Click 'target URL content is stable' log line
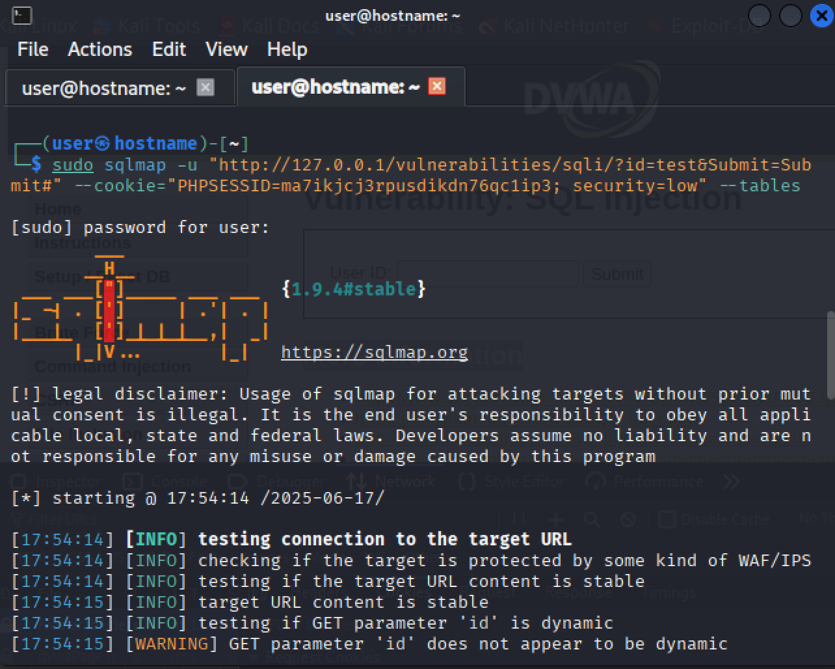 point(250,602)
